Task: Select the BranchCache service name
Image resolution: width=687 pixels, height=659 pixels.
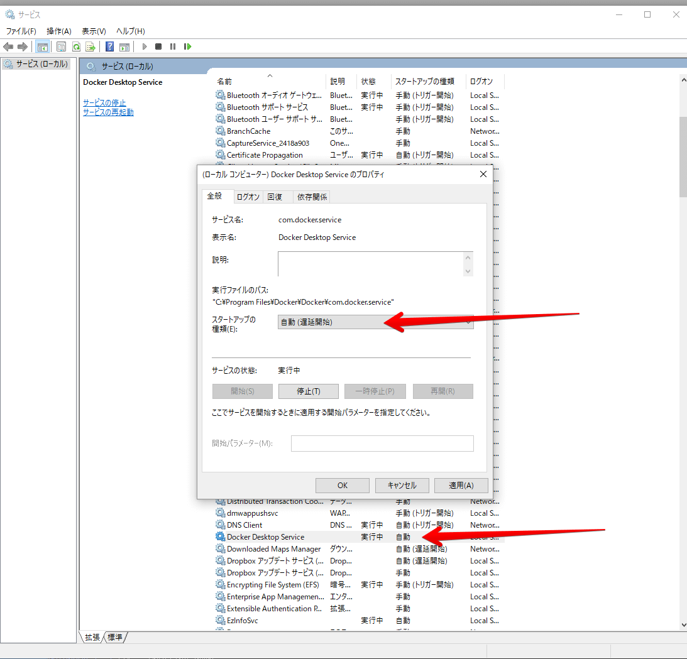Action: click(248, 131)
